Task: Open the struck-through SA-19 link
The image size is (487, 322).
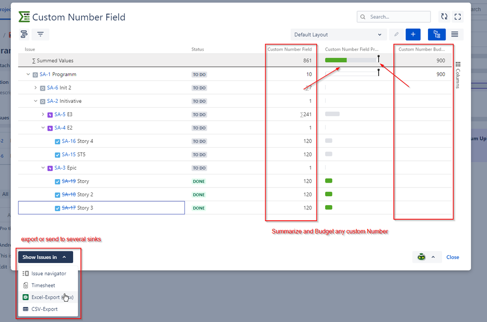Action: pyautogui.click(x=69, y=181)
